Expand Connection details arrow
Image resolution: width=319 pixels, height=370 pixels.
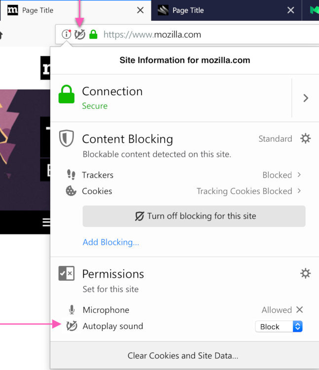tap(306, 98)
